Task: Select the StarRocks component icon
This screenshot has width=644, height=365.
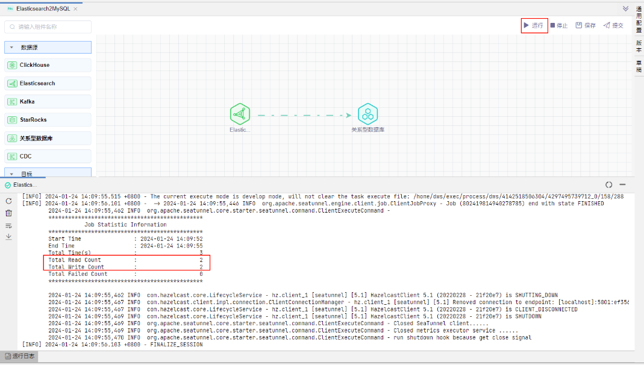Action: point(12,120)
